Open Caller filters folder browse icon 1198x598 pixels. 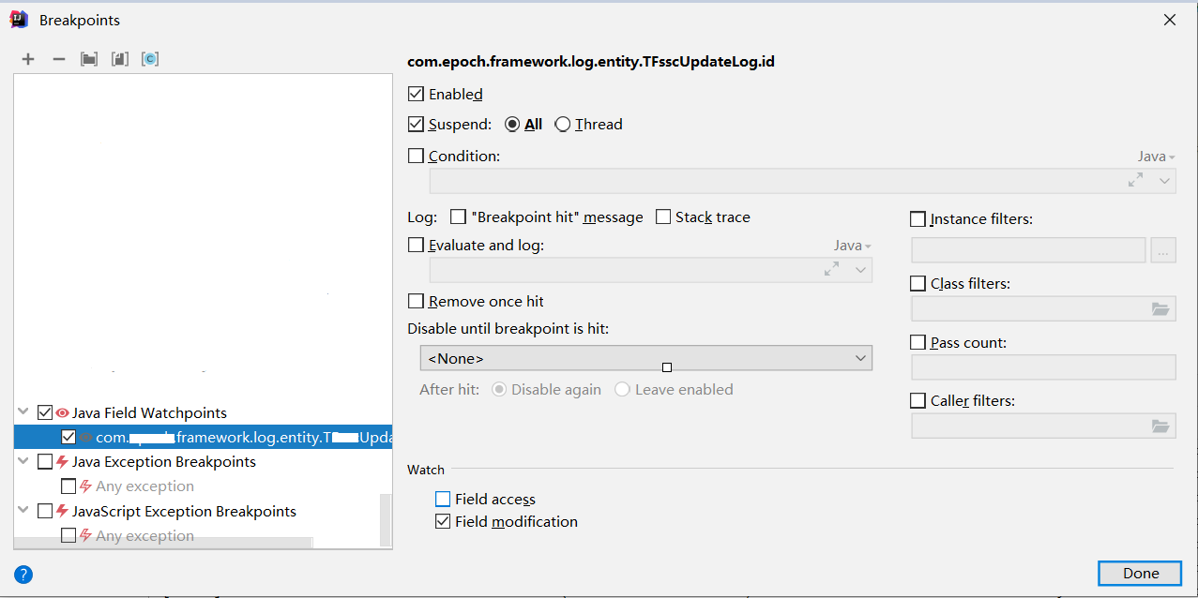click(x=1160, y=426)
